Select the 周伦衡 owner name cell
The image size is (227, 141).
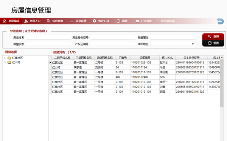tap(167, 72)
